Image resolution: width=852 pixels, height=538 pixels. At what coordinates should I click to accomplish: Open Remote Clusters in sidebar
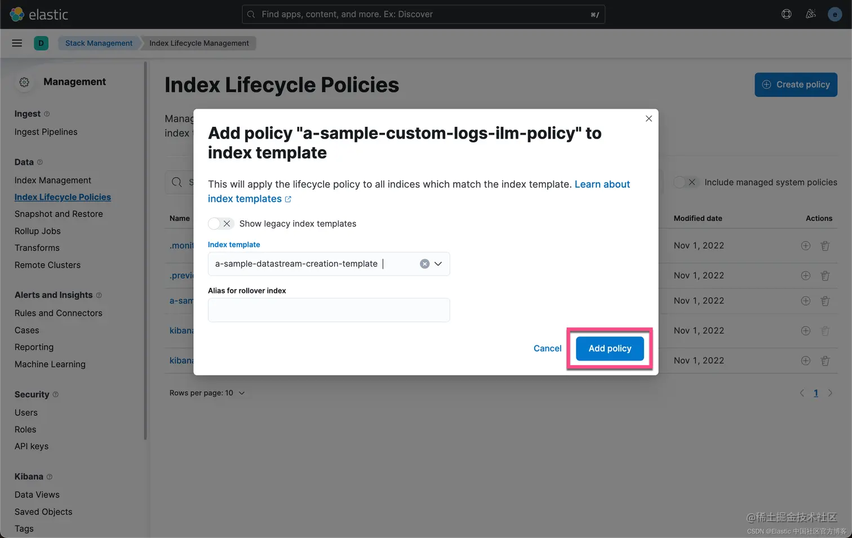coord(47,265)
